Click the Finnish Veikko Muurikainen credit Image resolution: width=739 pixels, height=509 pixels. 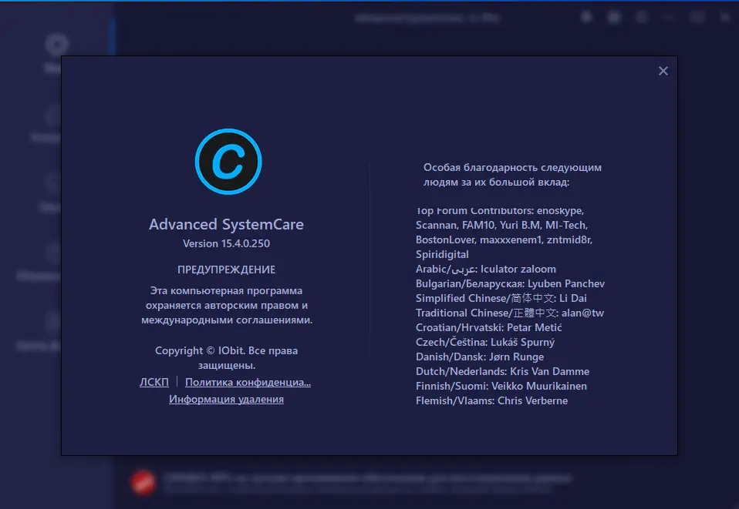pyautogui.click(x=501, y=386)
